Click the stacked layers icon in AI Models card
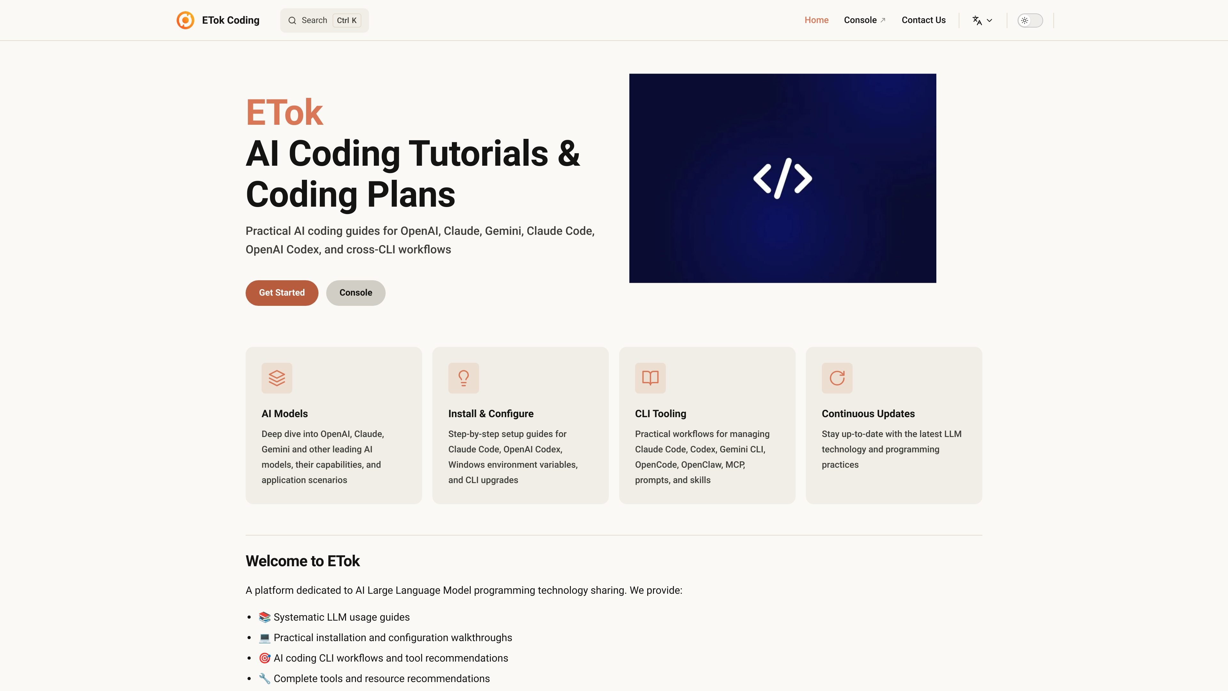Viewport: 1228px width, 691px height. click(x=277, y=378)
